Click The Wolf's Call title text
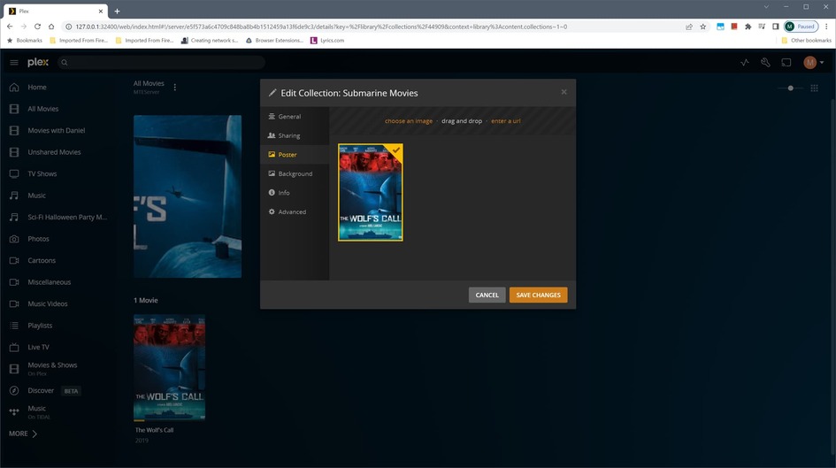 pos(154,430)
